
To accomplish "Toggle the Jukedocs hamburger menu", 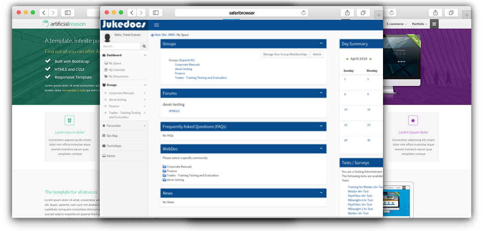I will pyautogui.click(x=156, y=25).
